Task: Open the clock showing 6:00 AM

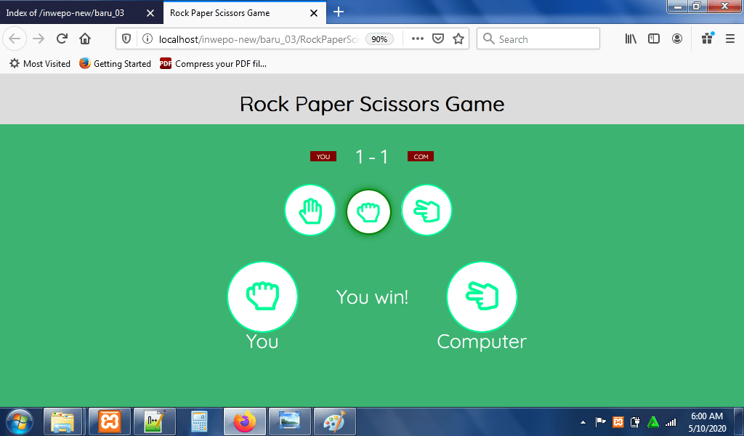Action: pyautogui.click(x=707, y=421)
